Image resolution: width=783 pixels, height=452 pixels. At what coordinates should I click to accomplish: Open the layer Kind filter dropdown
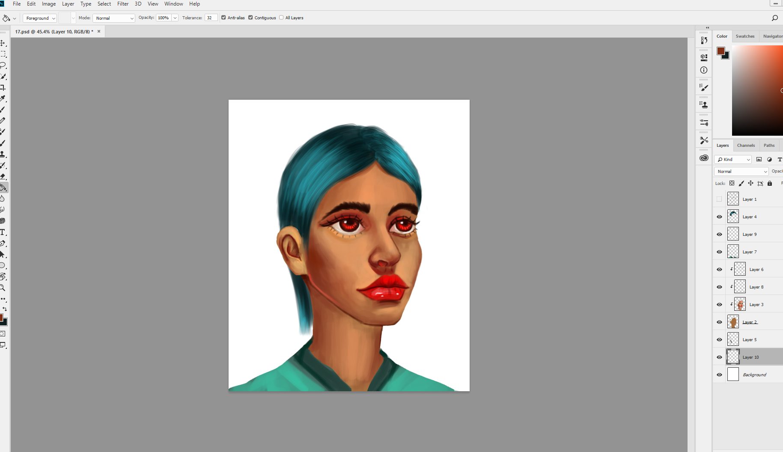[733, 159]
